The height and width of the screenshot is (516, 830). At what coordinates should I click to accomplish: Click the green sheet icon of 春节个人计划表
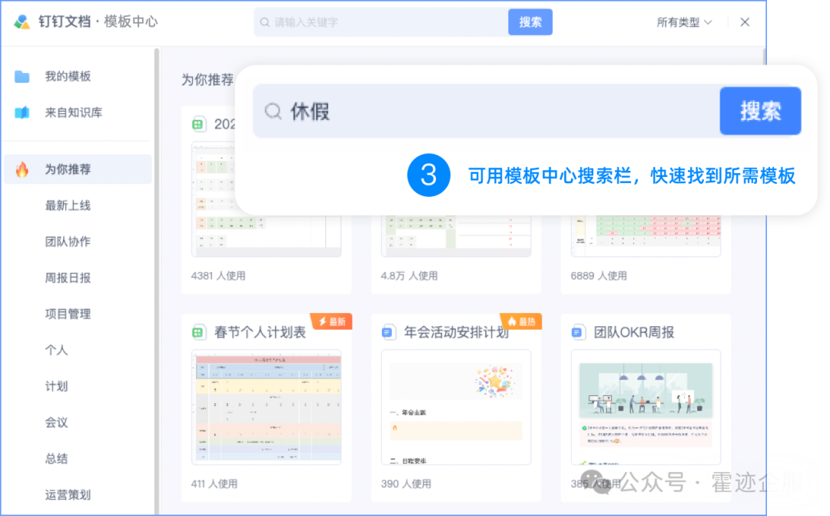(198, 332)
